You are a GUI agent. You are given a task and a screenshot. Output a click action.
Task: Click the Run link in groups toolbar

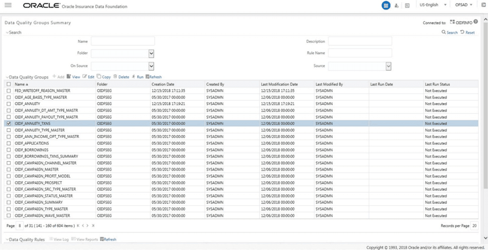140,77
